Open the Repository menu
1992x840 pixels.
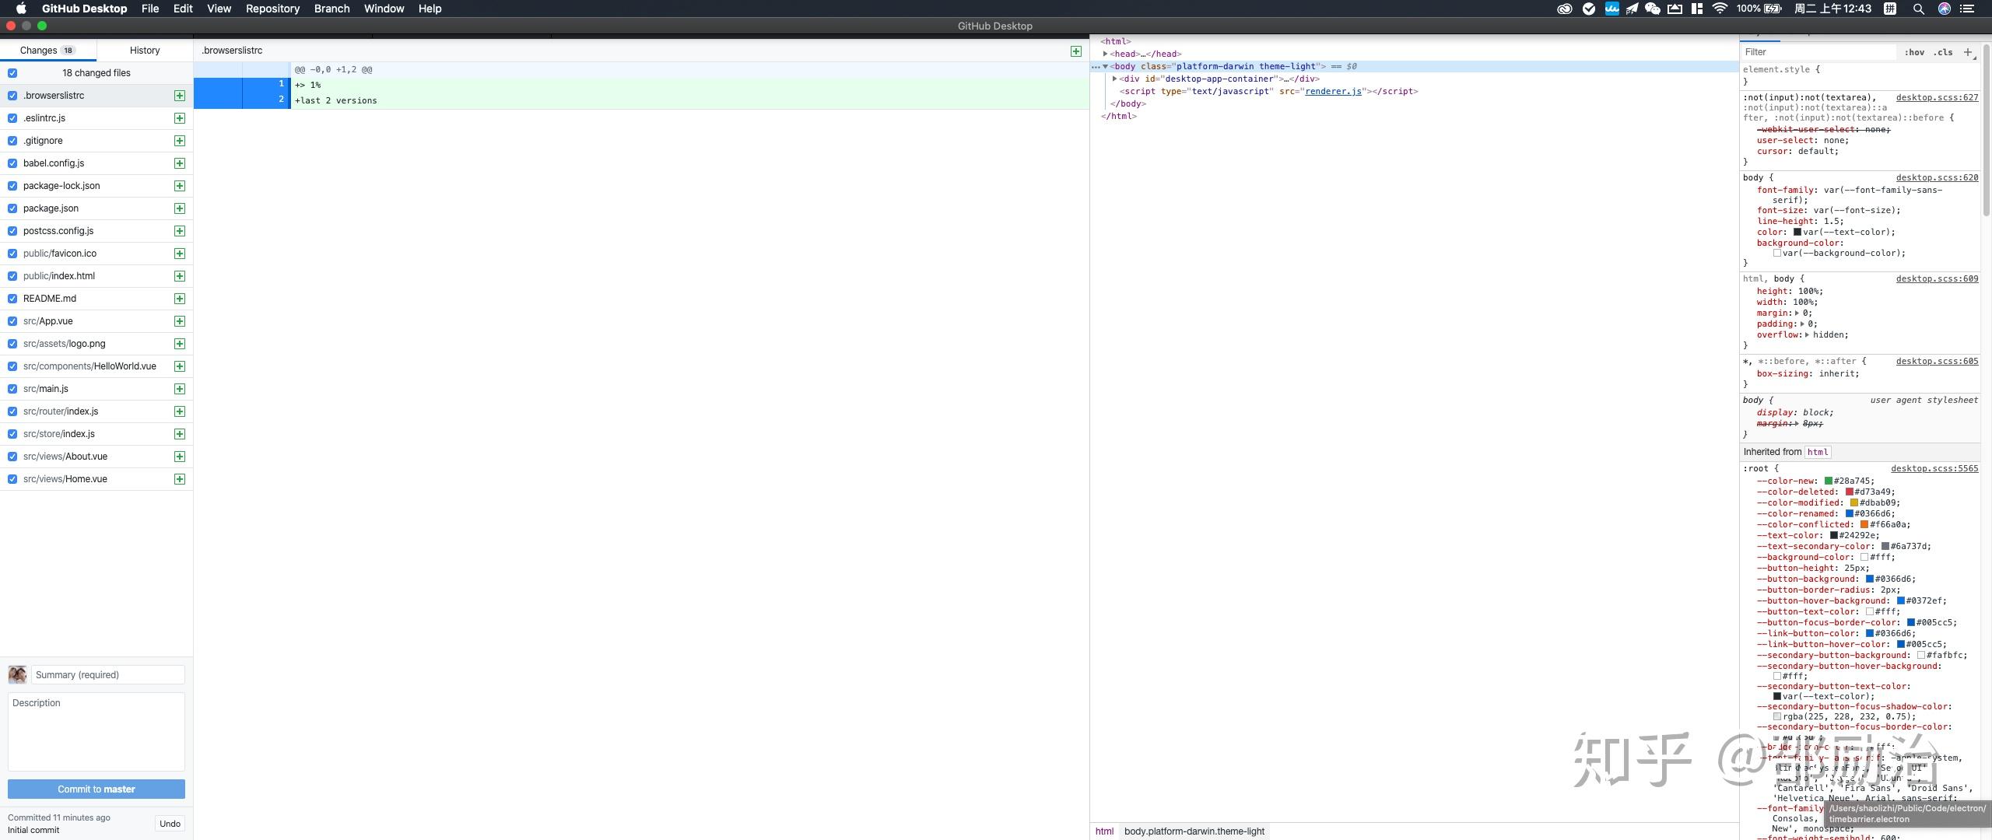pos(272,9)
